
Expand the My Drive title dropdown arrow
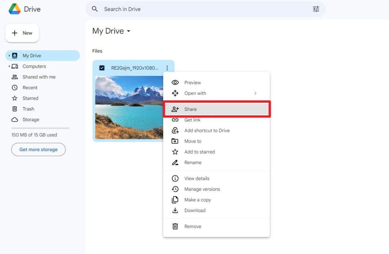point(129,31)
